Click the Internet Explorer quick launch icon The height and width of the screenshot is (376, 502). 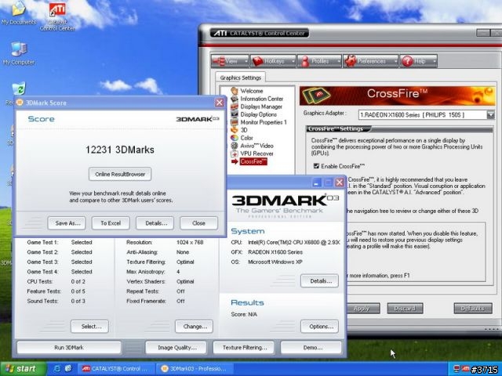click(x=57, y=369)
